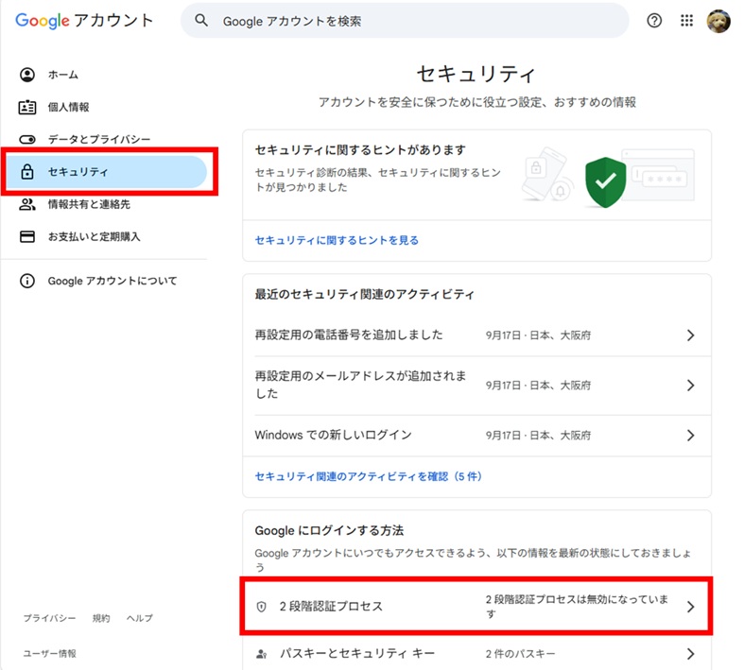744x670 pixels.
Task: Open セキュリティに関するヒントを見る link
Action: 337,241
